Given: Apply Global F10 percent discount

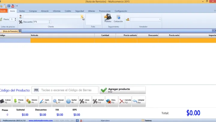Looking at the screenshot, I should click(98, 101).
